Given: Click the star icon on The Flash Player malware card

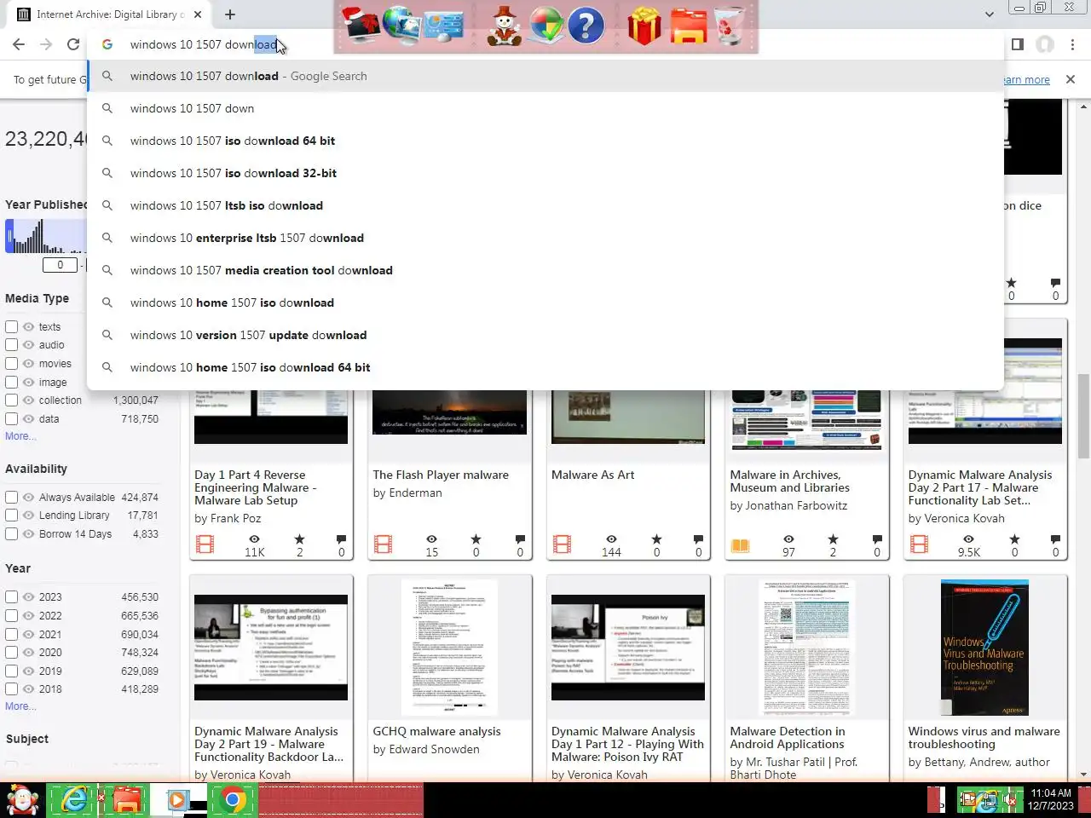Looking at the screenshot, I should tap(476, 539).
